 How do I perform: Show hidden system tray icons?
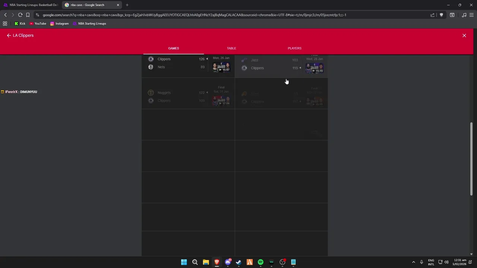coord(413,262)
